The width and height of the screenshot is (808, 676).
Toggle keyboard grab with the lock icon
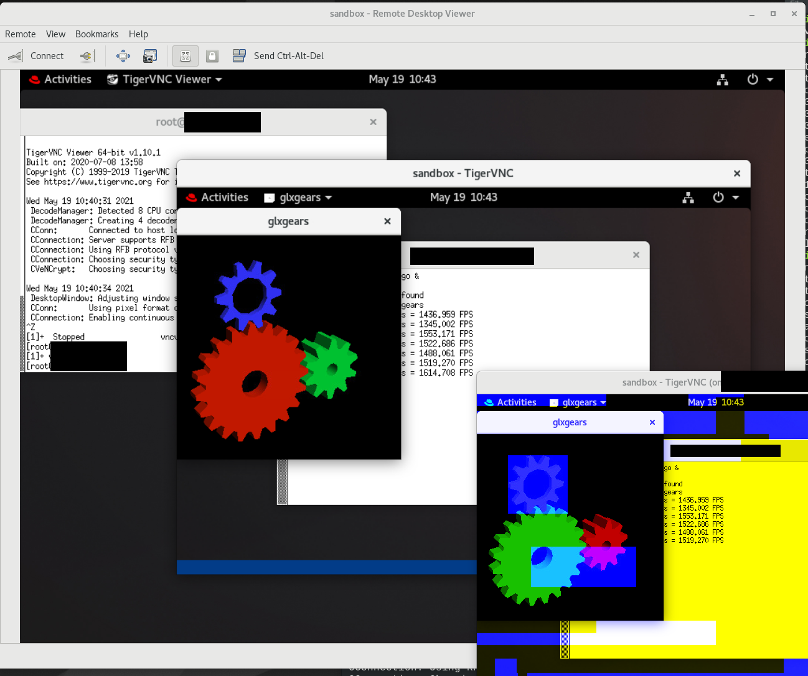[x=212, y=55]
